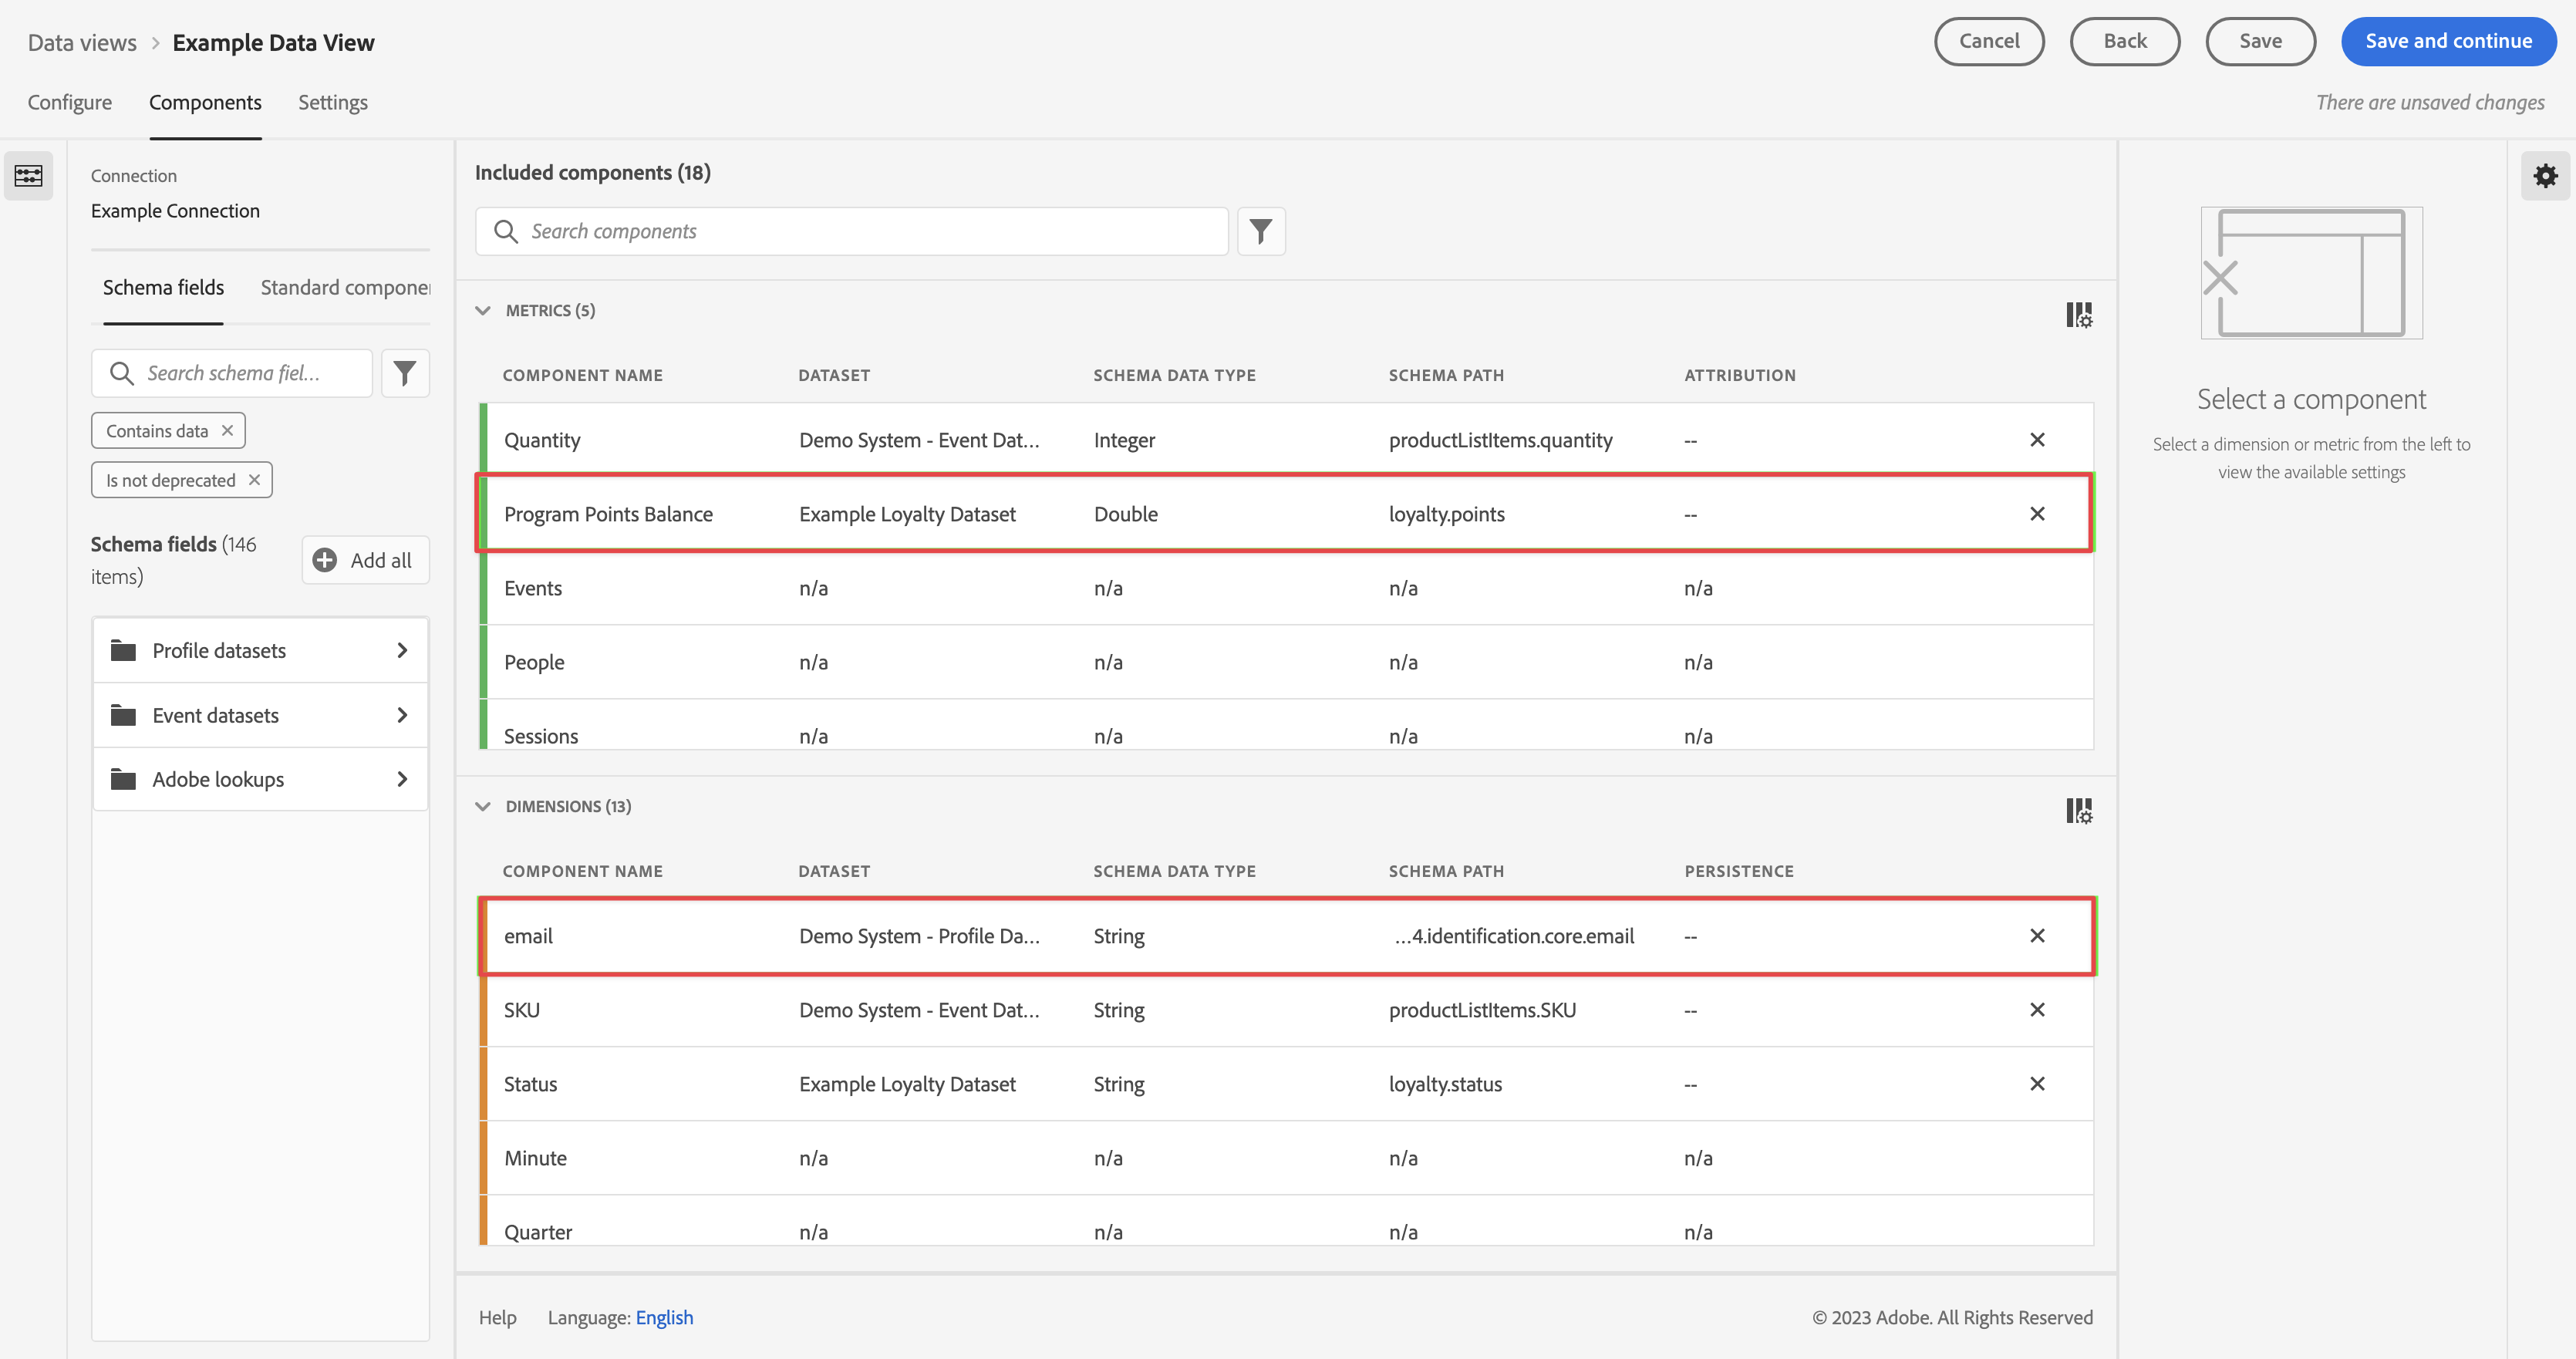Open the Metrics column settings icon

click(x=2079, y=315)
